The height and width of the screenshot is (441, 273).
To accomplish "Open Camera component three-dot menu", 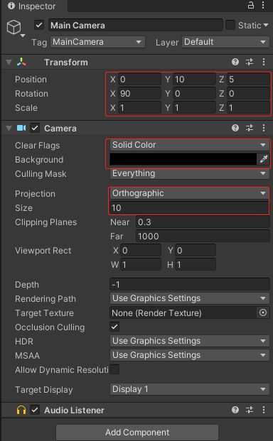I will pos(264,129).
